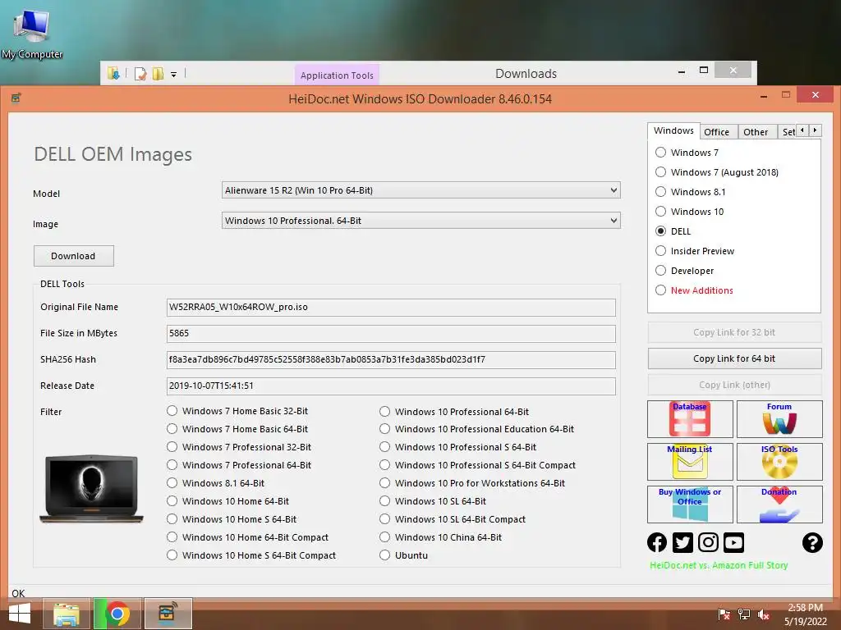Screen dimensions: 841x630
Task: Click the Action Center flag tray icon
Action: (x=724, y=614)
